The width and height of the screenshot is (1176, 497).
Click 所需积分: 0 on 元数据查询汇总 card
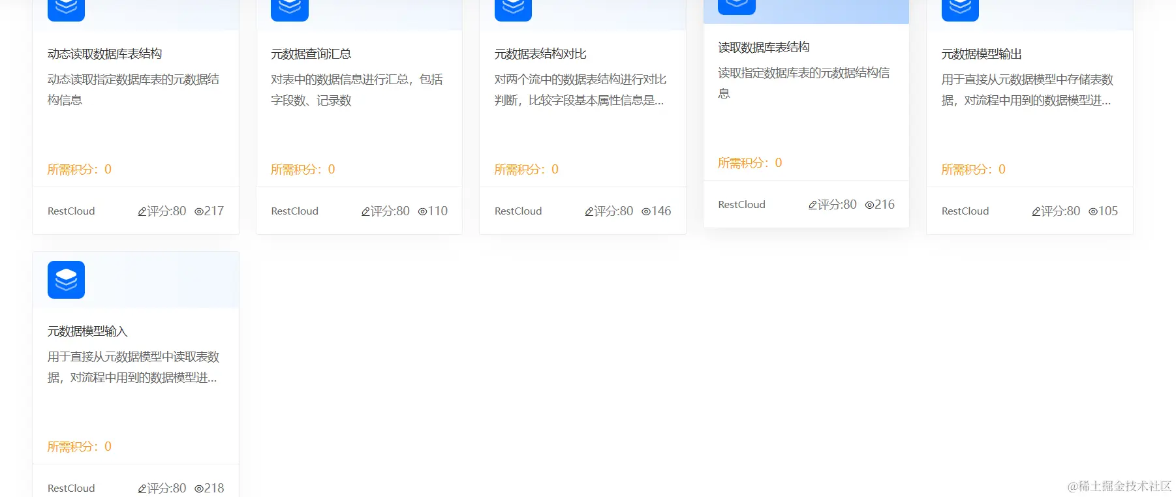pyautogui.click(x=303, y=170)
